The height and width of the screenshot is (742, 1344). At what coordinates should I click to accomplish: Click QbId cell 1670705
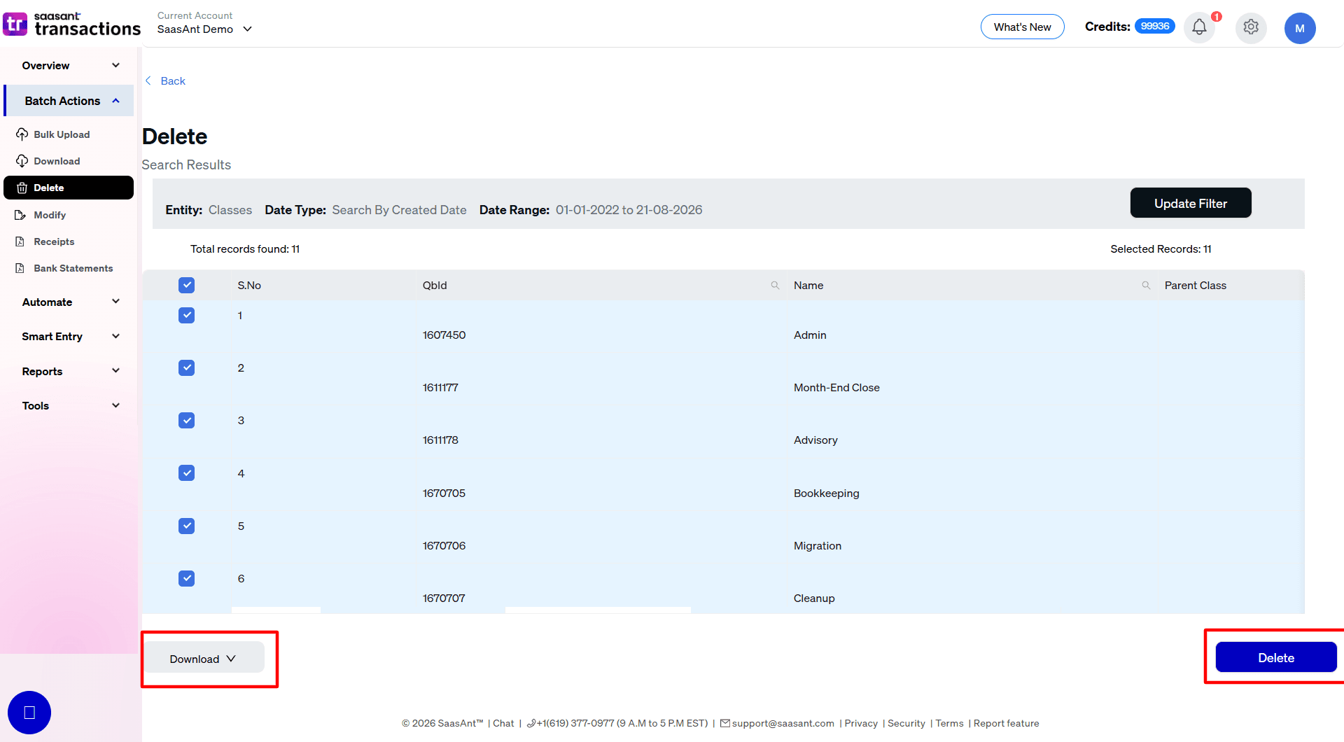[444, 493]
